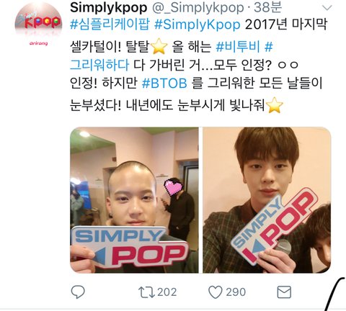Open the #BTOB hashtag link
This screenshot has width=346, height=311.
[164, 83]
